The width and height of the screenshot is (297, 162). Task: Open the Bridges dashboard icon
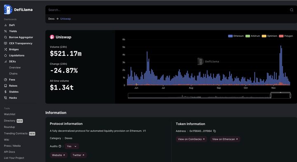5,49
